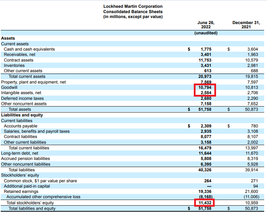Click the December 31, 2021 column header
Viewport: 267px width, 212px height.
click(x=246, y=25)
